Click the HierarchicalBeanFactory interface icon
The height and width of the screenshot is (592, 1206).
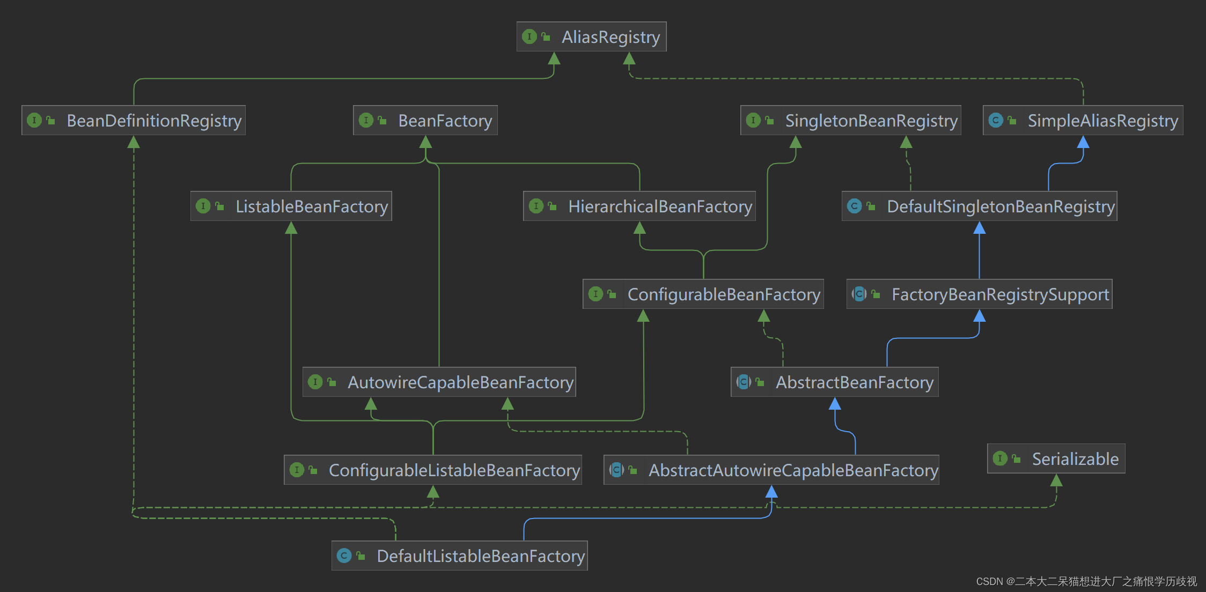tap(536, 206)
